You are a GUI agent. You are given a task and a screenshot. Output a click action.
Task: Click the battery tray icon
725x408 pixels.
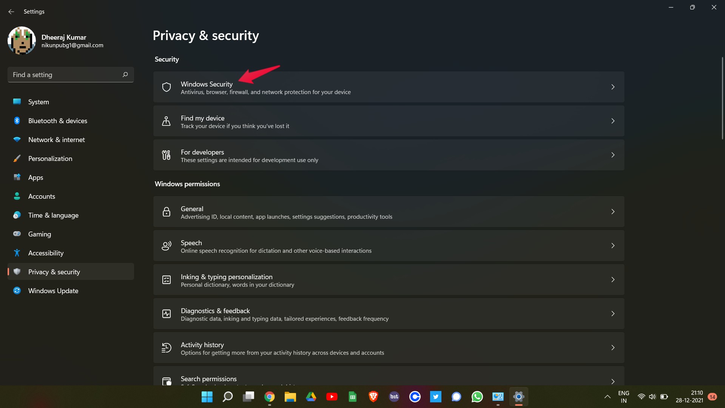pos(664,397)
